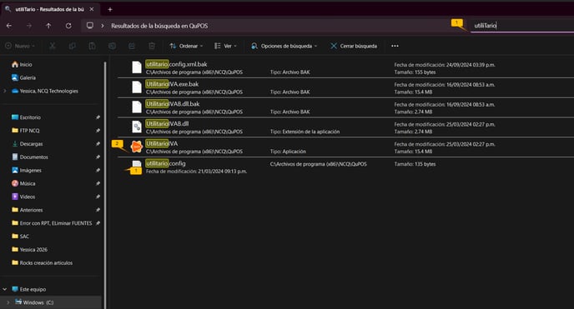
Task: Click Cerrar búsqueda button
Action: (x=354, y=46)
